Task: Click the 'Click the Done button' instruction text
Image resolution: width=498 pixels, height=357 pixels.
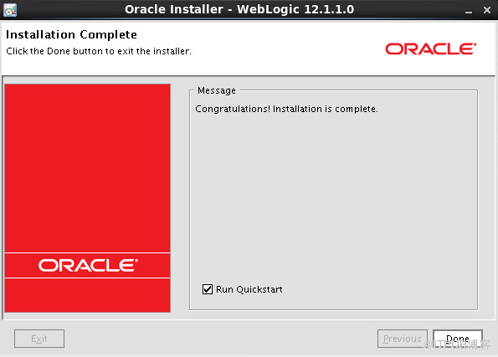Action: (99, 51)
